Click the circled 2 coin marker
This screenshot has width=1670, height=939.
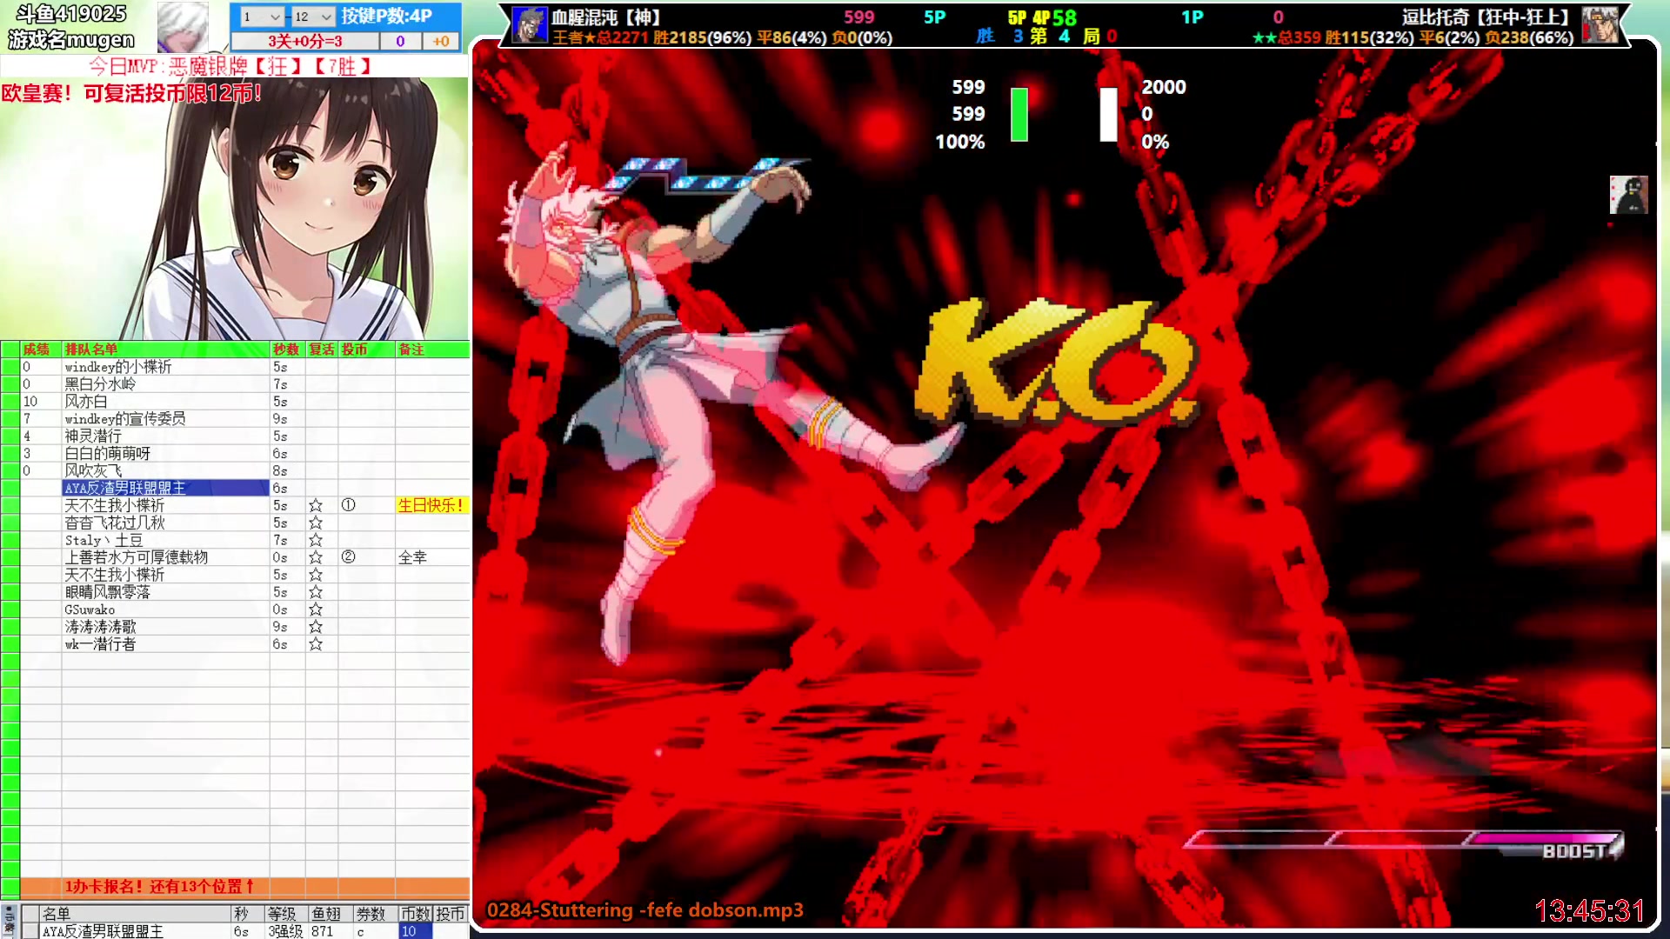(x=348, y=557)
